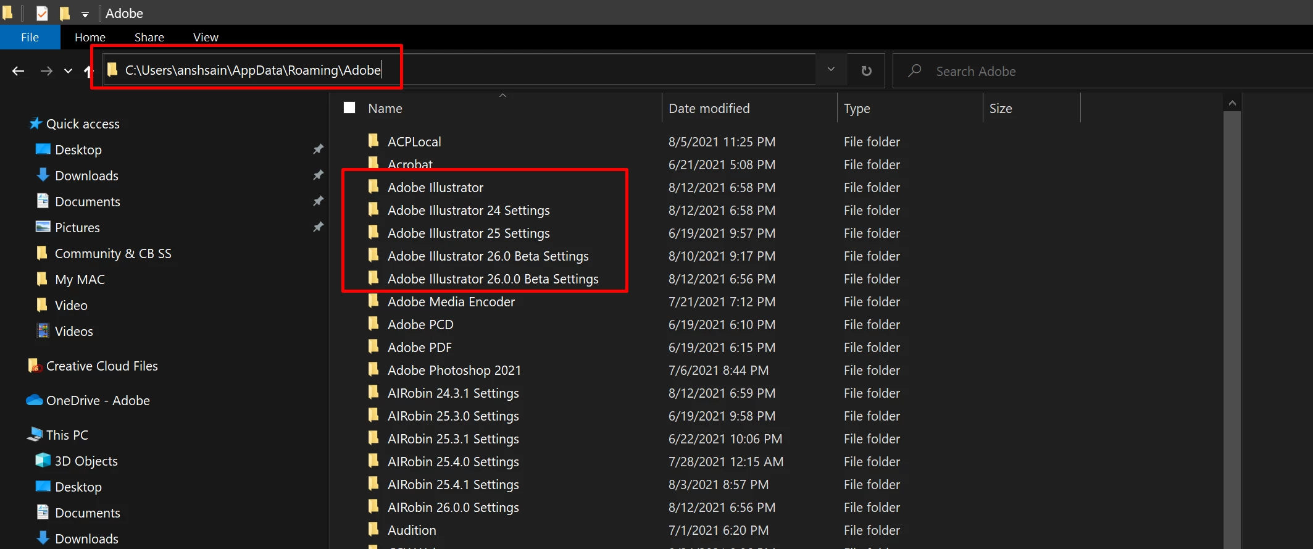Screen dimensions: 1313x549
Task: Select AIRobin 25.3.0 Settings folder icon
Action: [x=373, y=415]
